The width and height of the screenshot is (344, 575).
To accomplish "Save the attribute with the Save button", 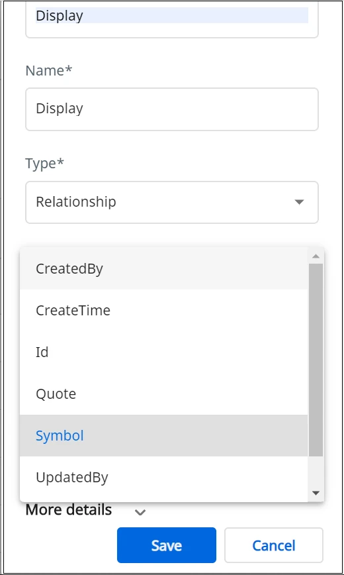I will (x=167, y=545).
